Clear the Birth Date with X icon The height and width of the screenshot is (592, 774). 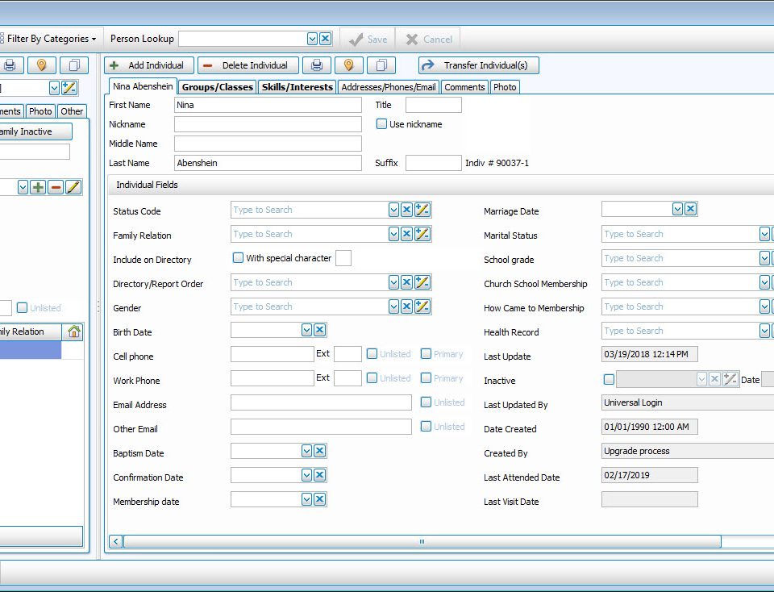tap(320, 330)
